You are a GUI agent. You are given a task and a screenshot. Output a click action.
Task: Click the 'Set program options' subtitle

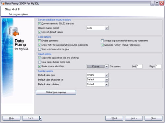pos(18,14)
